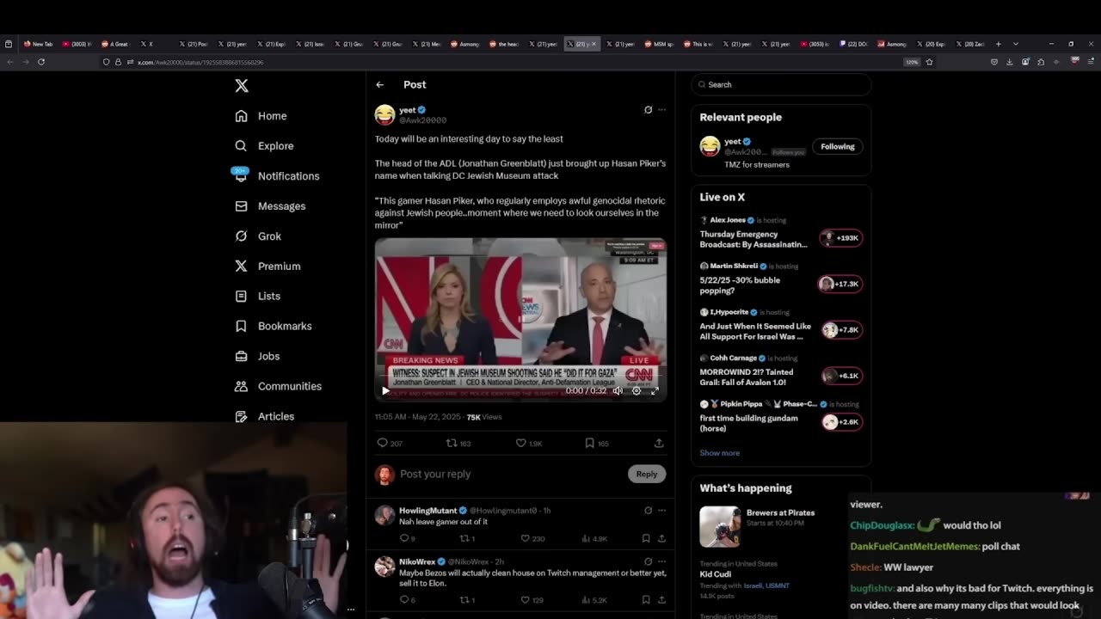Open a new browser tab with plus
This screenshot has width=1101, height=619.
pos(999,44)
